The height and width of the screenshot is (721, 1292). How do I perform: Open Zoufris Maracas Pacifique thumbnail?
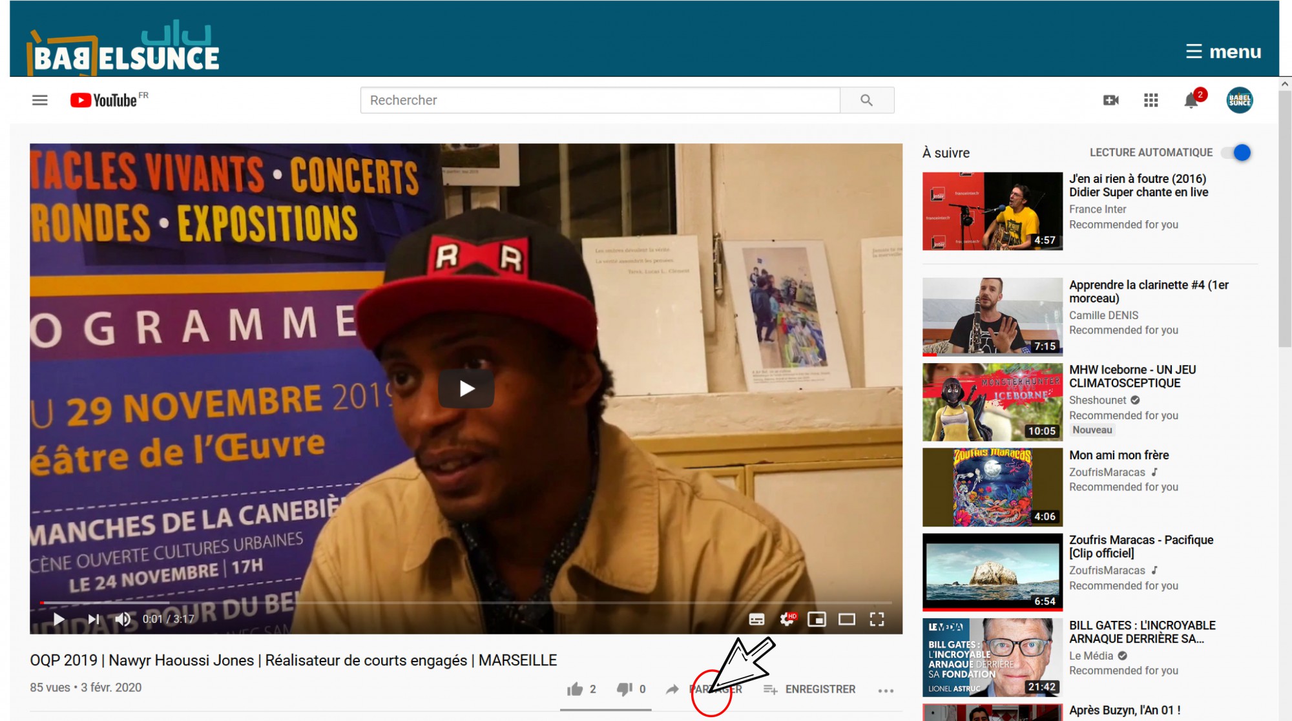pyautogui.click(x=992, y=572)
